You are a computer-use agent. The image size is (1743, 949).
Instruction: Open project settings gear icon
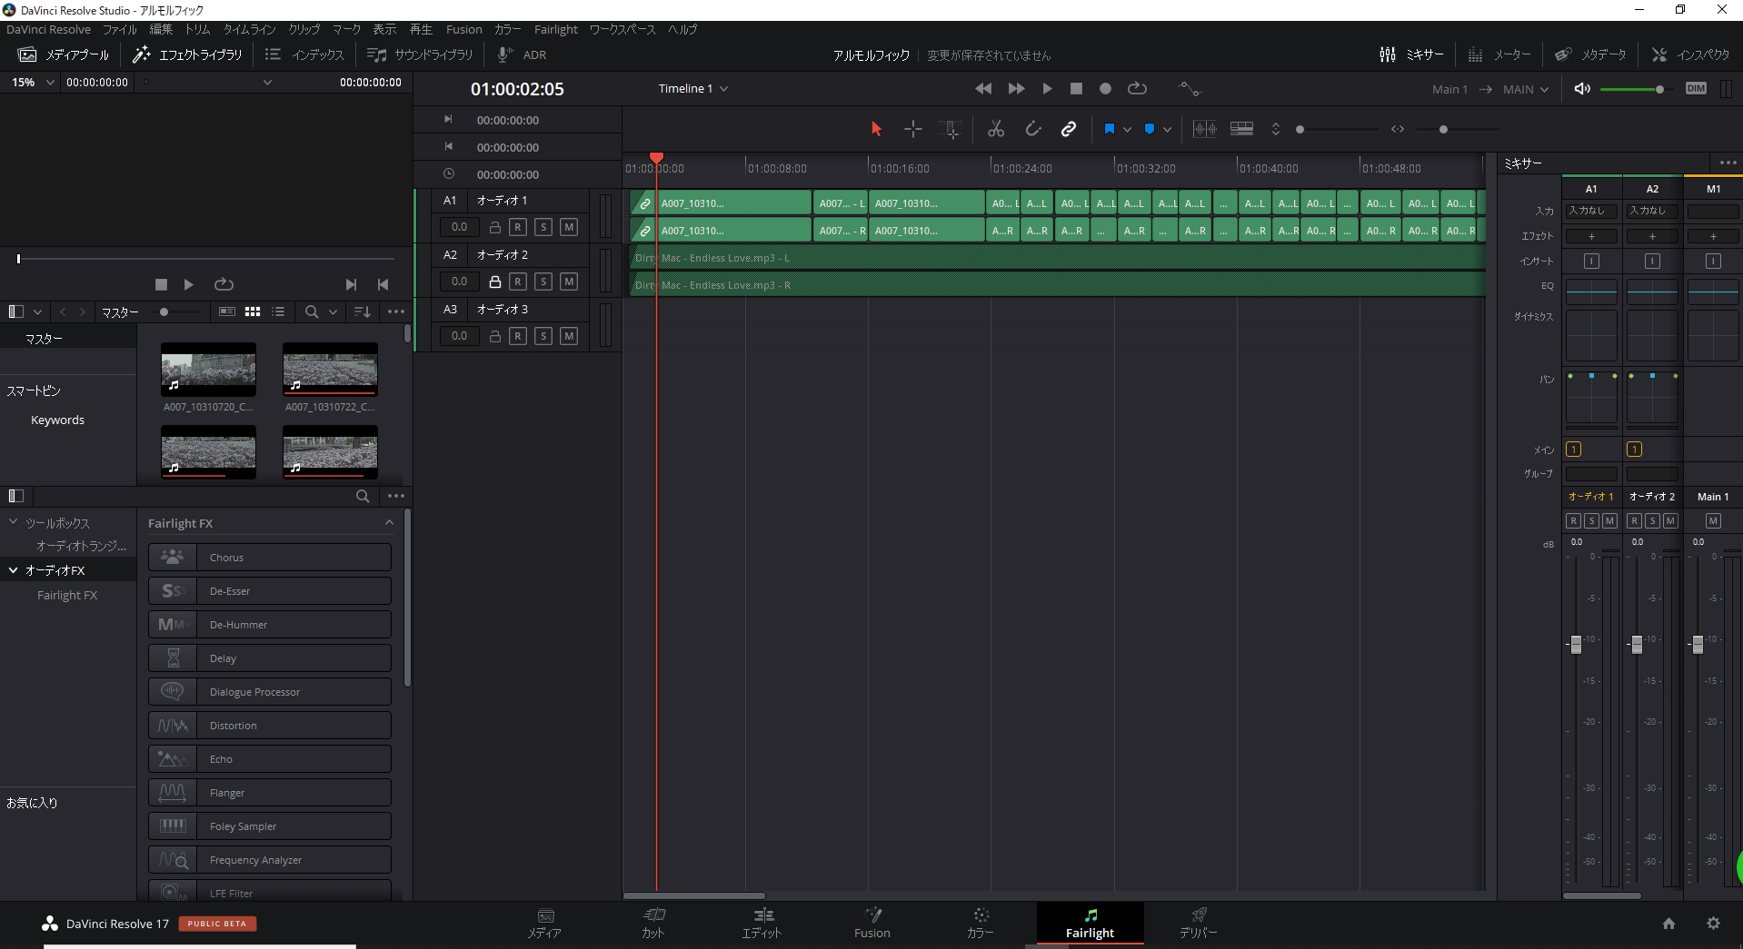click(1713, 924)
